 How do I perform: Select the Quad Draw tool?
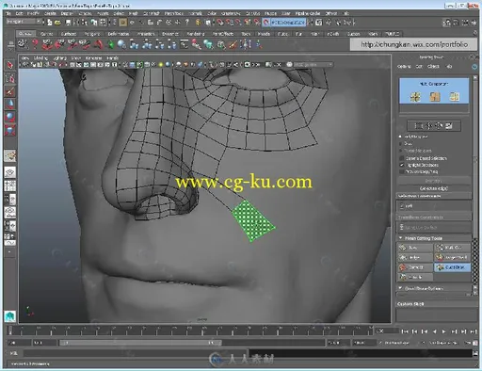point(452,267)
